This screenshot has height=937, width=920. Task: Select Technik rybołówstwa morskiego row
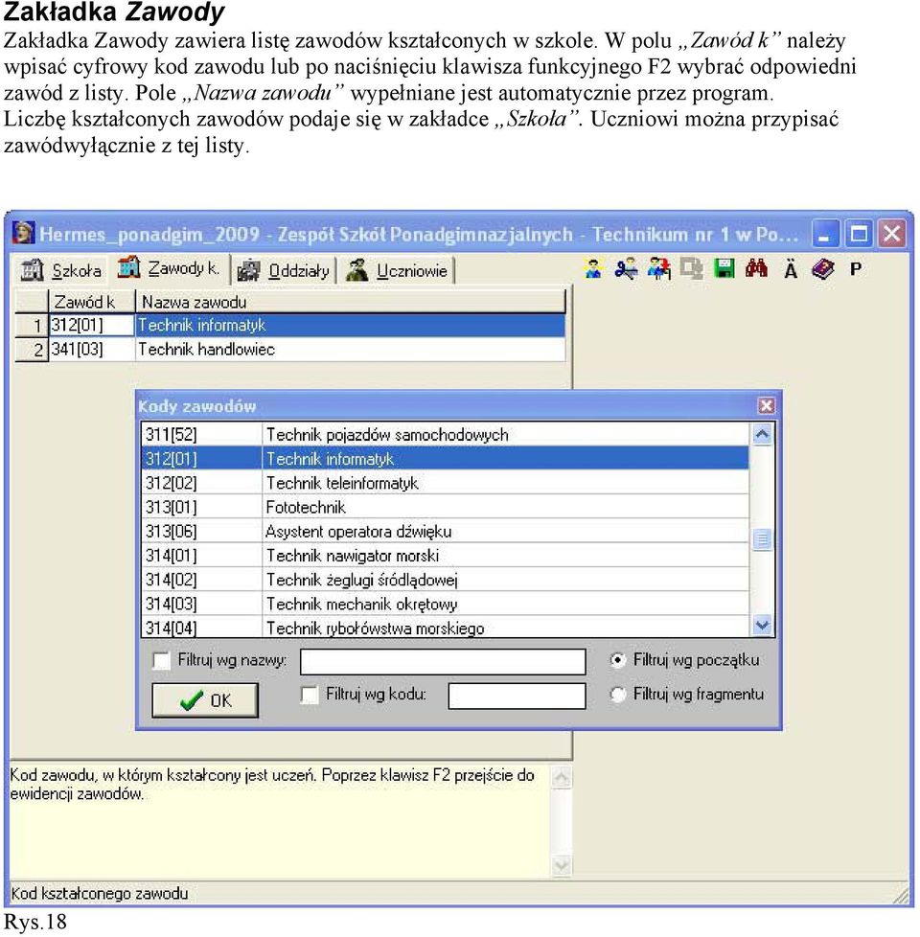point(505,628)
